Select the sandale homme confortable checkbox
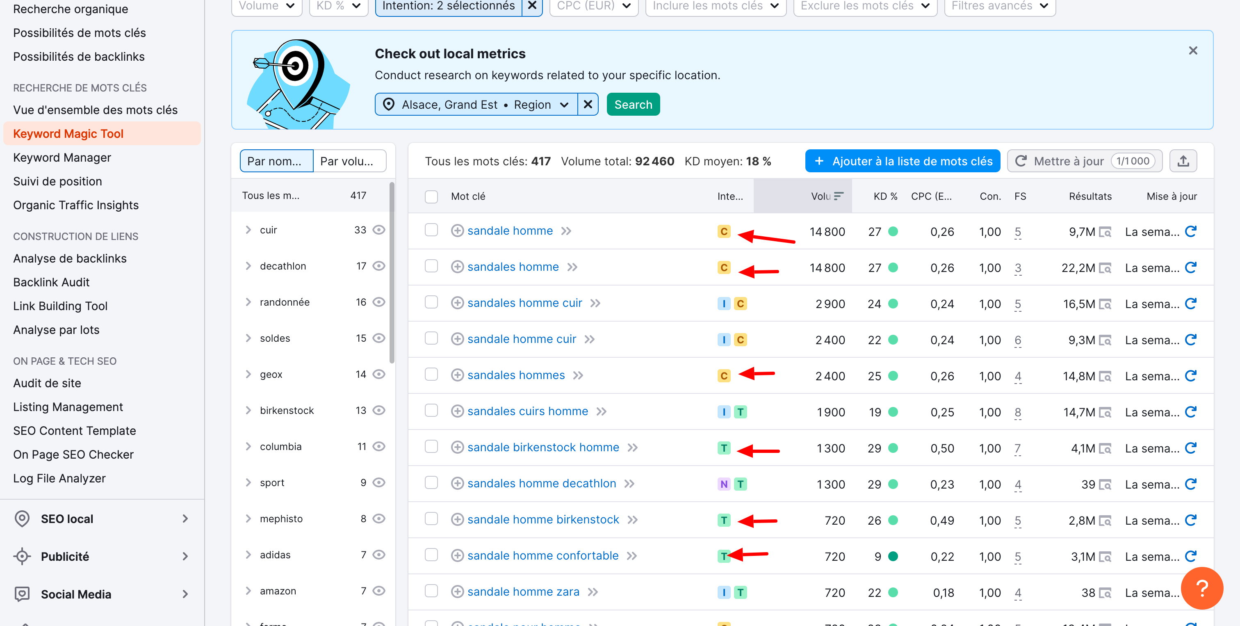This screenshot has width=1240, height=626. [431, 555]
